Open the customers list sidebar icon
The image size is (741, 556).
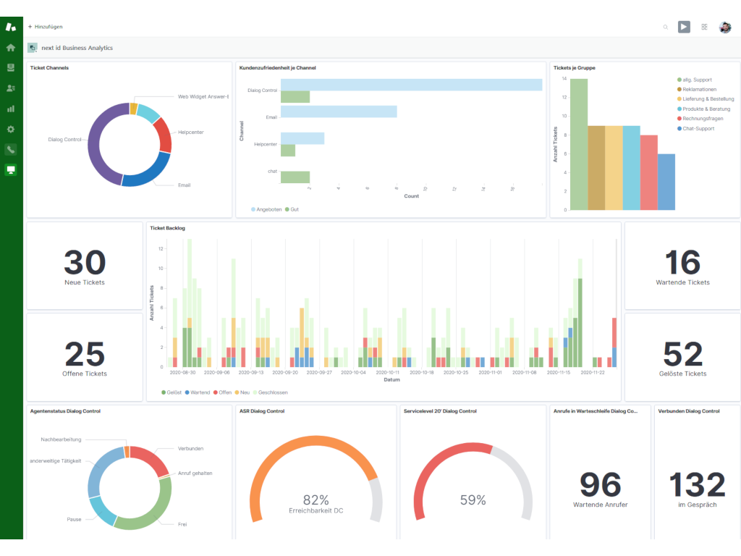11,88
